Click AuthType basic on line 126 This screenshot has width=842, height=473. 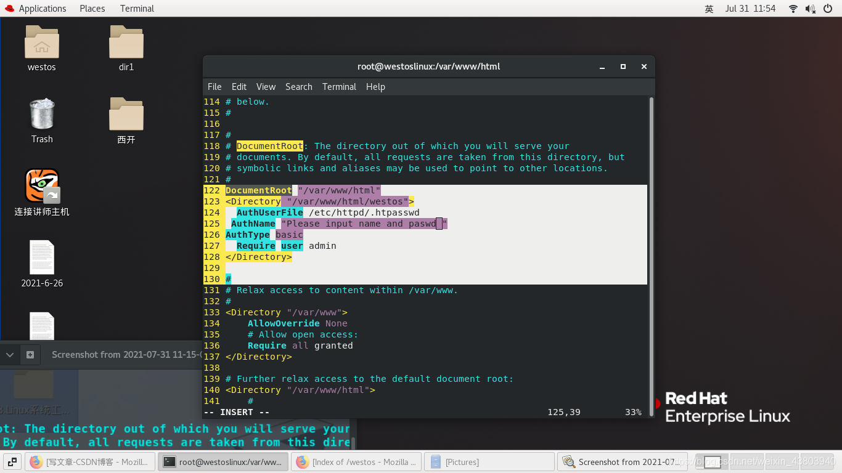tap(264, 235)
